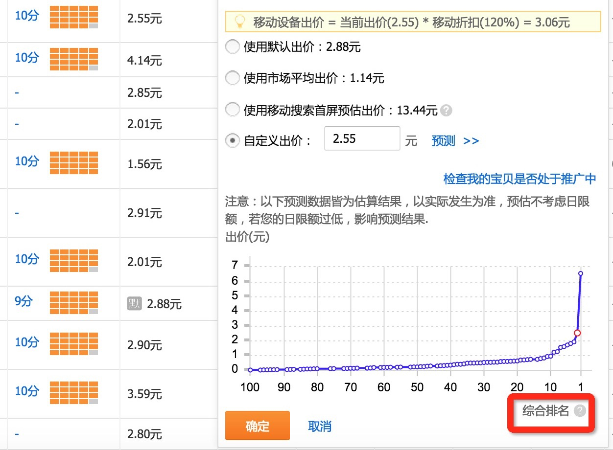Select the 使用市场平均出价 radio option
Screen dimensions: 613x450
[x=232, y=78]
